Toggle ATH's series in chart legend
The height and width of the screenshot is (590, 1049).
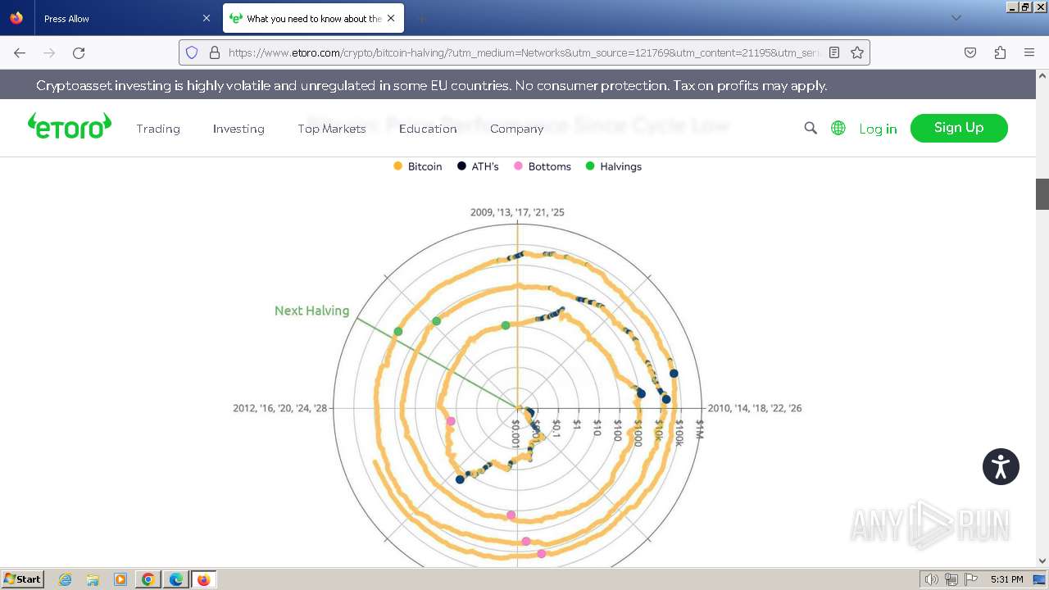(x=478, y=166)
